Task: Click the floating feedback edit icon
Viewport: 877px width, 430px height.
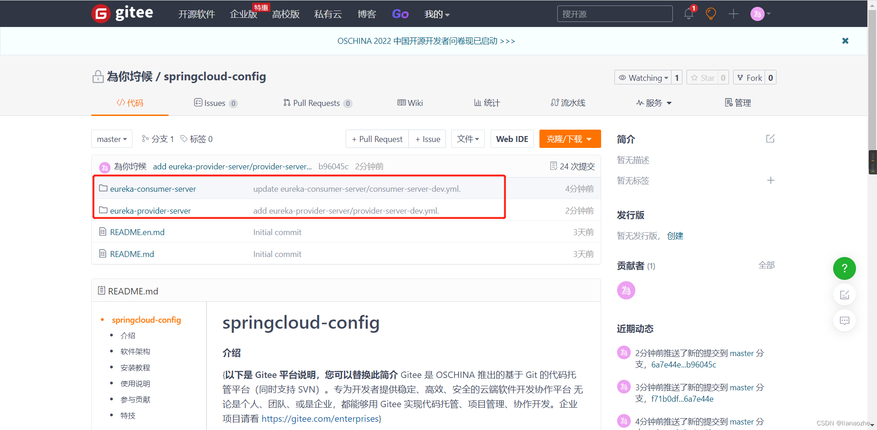Action: click(x=845, y=295)
